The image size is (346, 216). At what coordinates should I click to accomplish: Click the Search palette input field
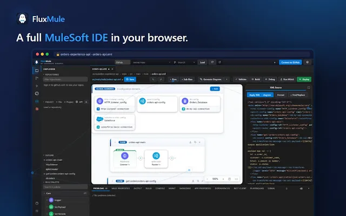click(x=65, y=187)
